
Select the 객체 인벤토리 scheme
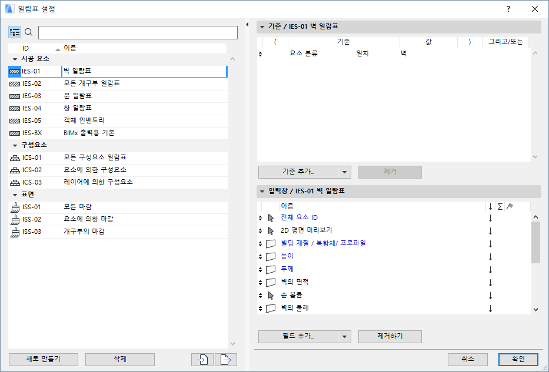tap(118, 121)
